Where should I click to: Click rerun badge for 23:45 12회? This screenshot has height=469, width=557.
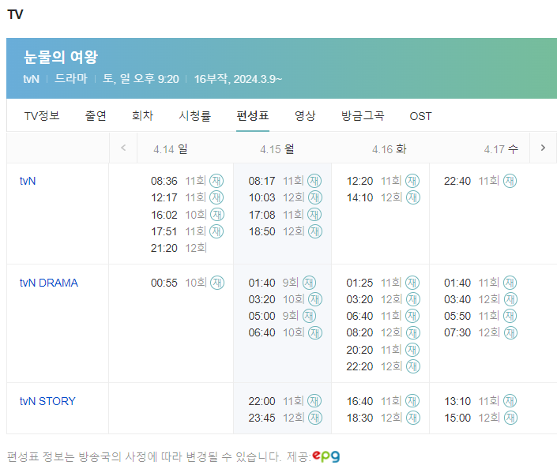(x=315, y=418)
